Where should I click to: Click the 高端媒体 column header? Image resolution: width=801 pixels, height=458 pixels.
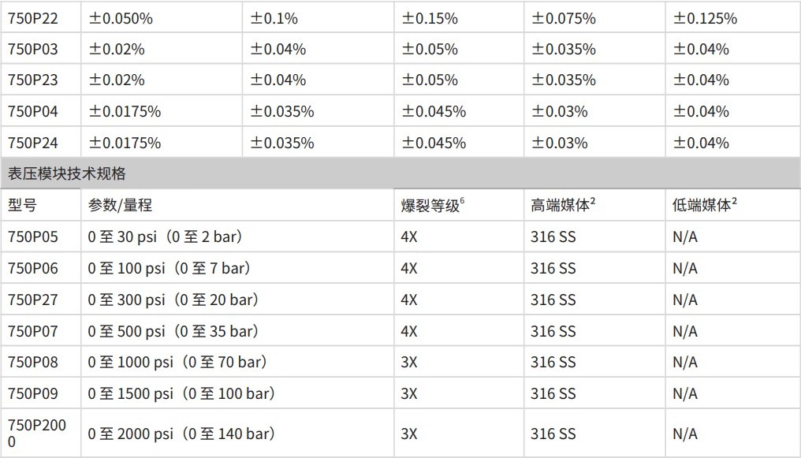[x=562, y=205]
